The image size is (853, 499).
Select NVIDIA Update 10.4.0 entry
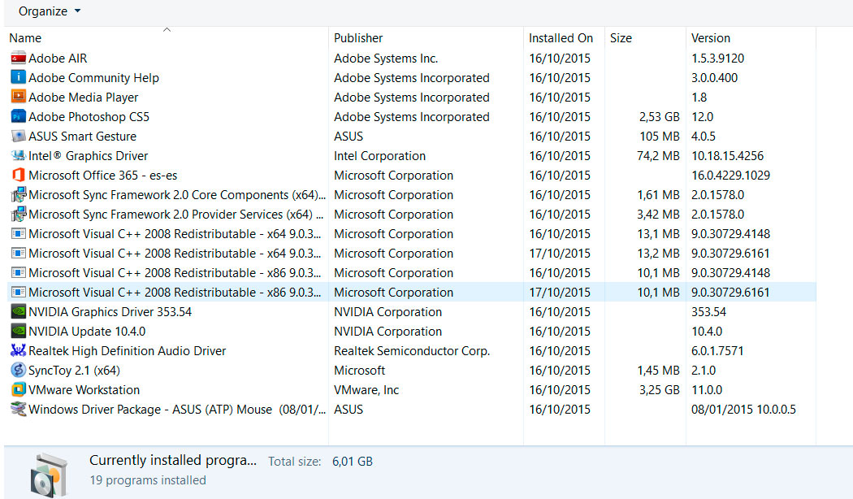[87, 332]
